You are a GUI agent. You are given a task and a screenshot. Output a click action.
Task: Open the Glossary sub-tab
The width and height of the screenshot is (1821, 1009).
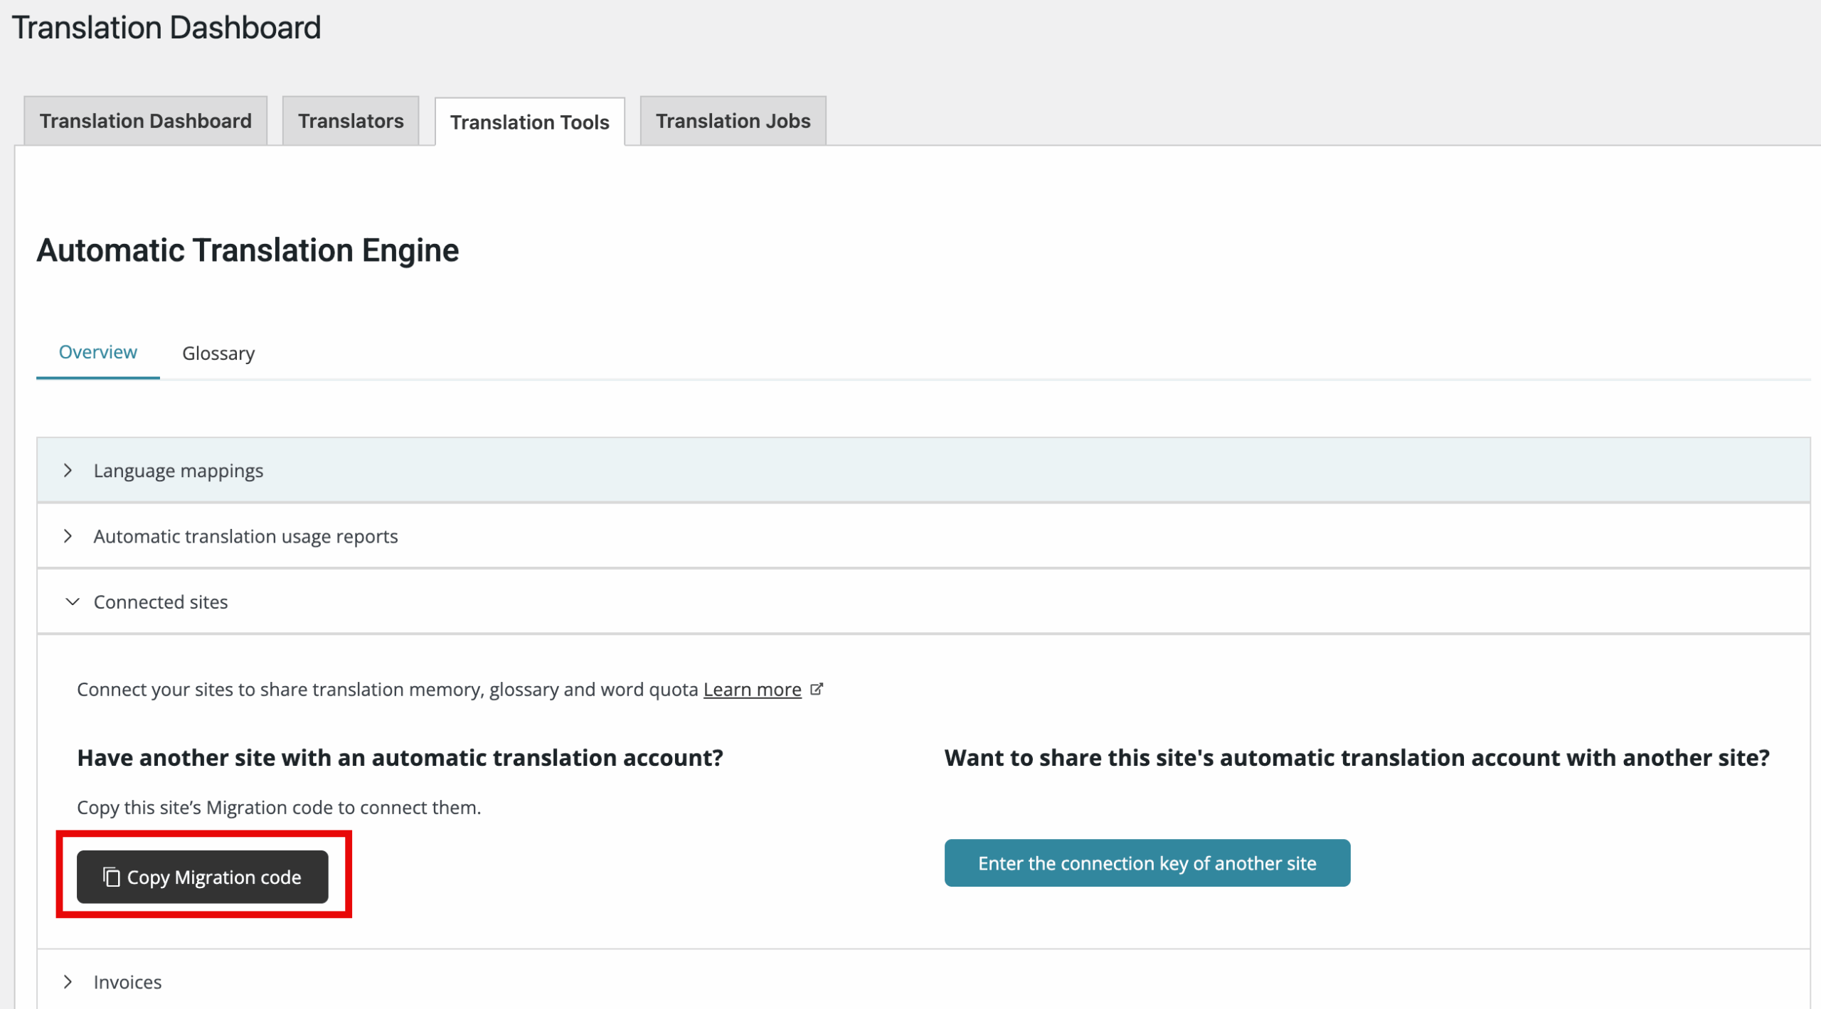218,353
